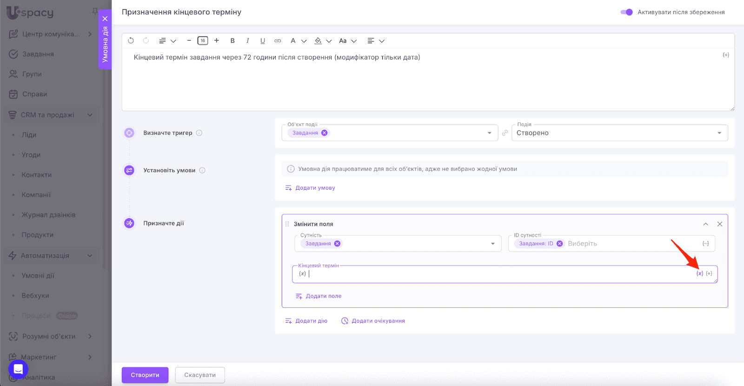
Task: Apply italic formatting in editor
Action: [247, 41]
